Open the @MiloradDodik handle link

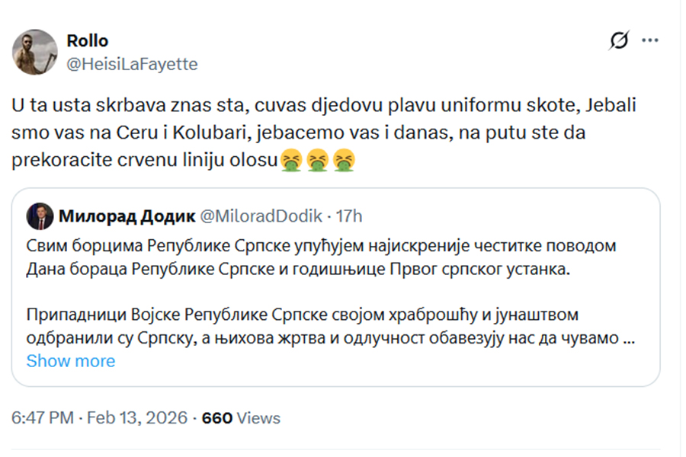point(261,217)
